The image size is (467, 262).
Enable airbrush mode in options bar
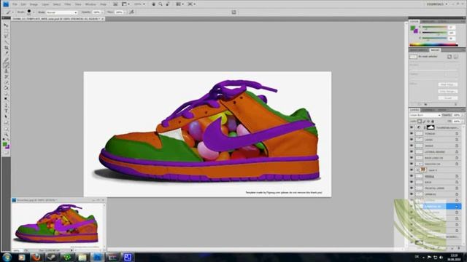coord(131,12)
